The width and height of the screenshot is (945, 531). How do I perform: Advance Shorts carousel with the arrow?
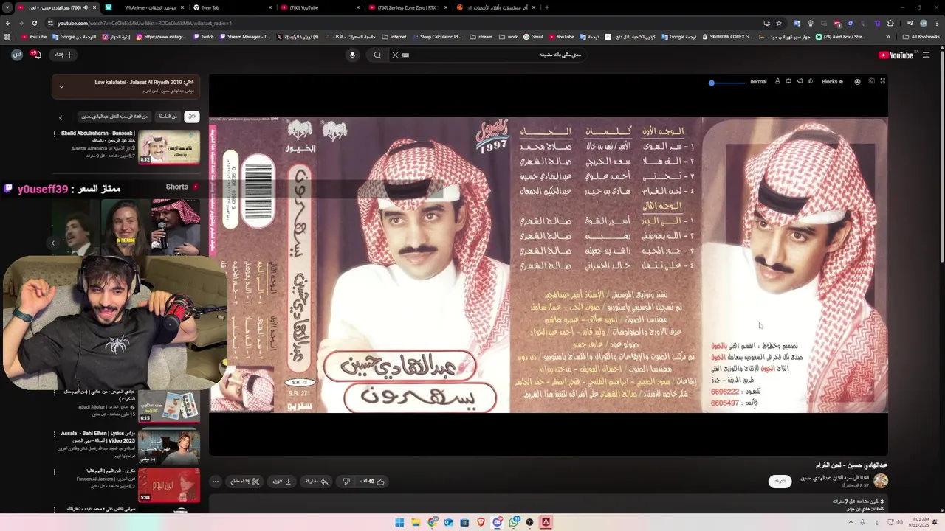click(52, 243)
